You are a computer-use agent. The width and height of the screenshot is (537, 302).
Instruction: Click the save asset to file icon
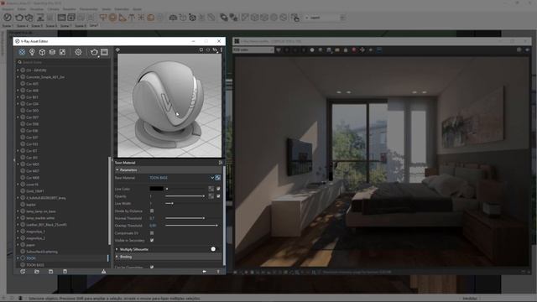(50, 272)
